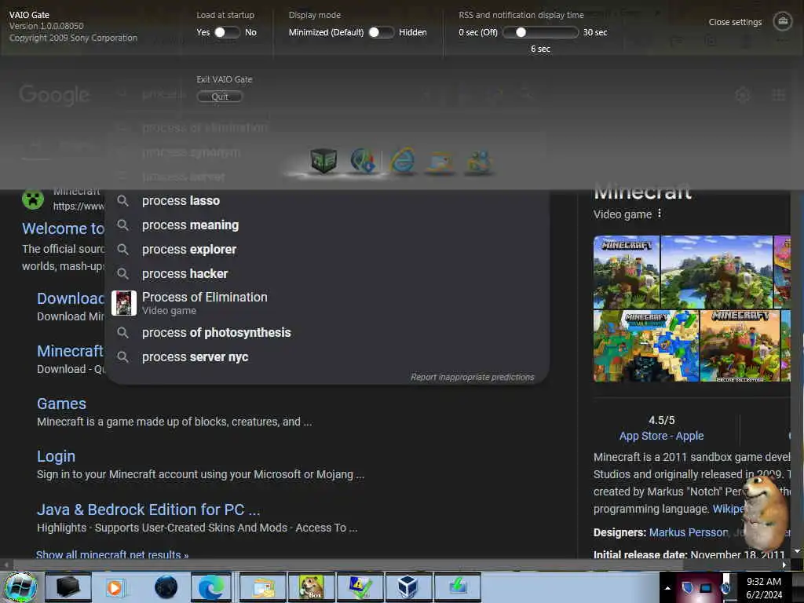Launch VirtualBox from the taskbar

[408, 587]
